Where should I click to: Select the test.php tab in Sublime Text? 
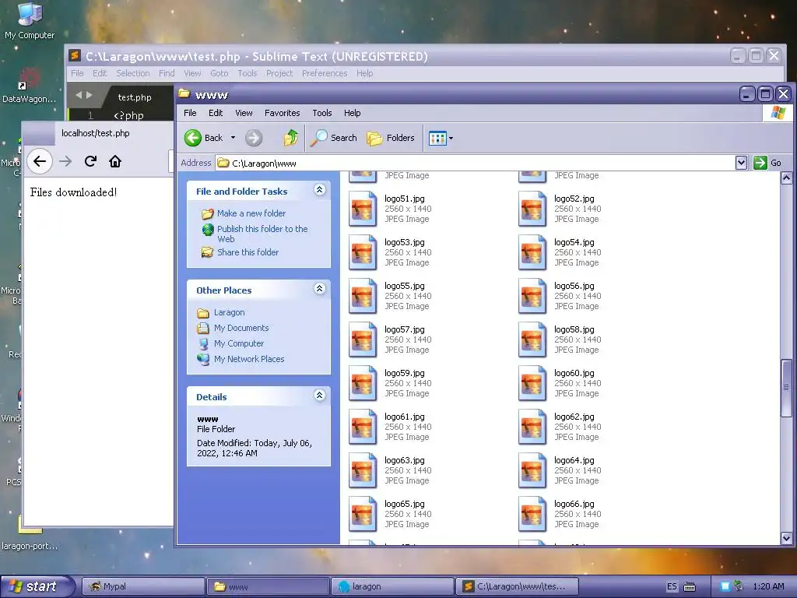[x=134, y=97]
